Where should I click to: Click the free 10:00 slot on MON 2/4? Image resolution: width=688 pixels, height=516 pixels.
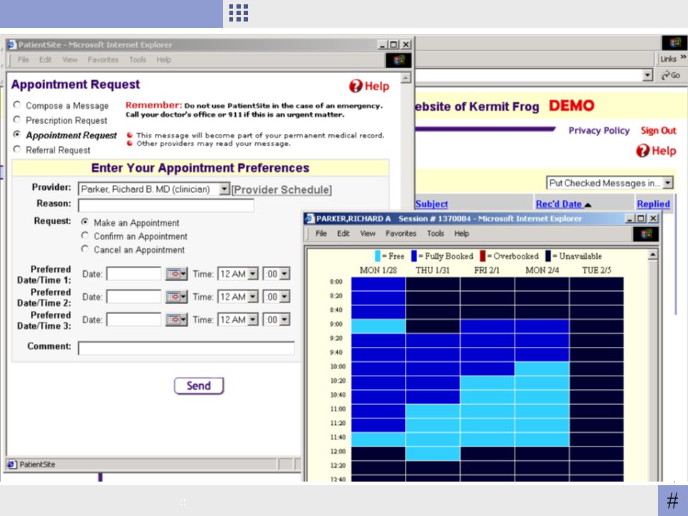(x=542, y=368)
